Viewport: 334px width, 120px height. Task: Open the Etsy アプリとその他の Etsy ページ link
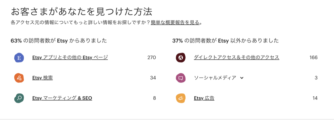tap(70, 57)
